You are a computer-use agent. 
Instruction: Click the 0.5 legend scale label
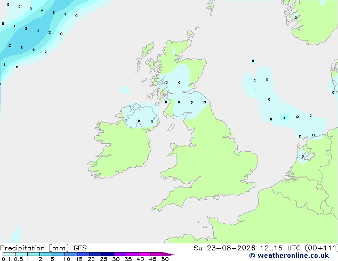19,259
